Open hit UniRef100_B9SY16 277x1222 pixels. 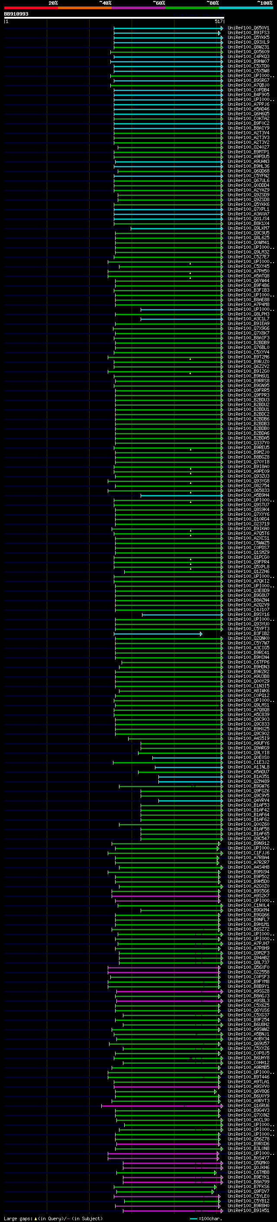tap(248, 615)
